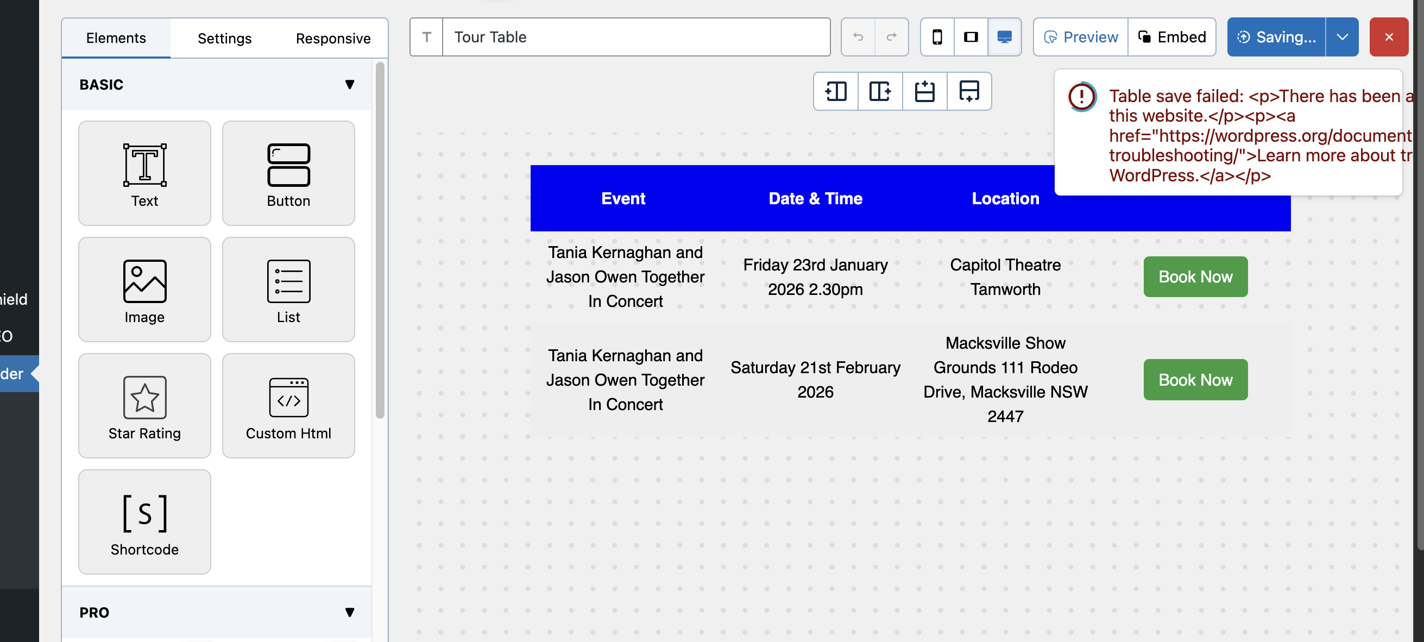Switch to tablet device view

tap(971, 37)
